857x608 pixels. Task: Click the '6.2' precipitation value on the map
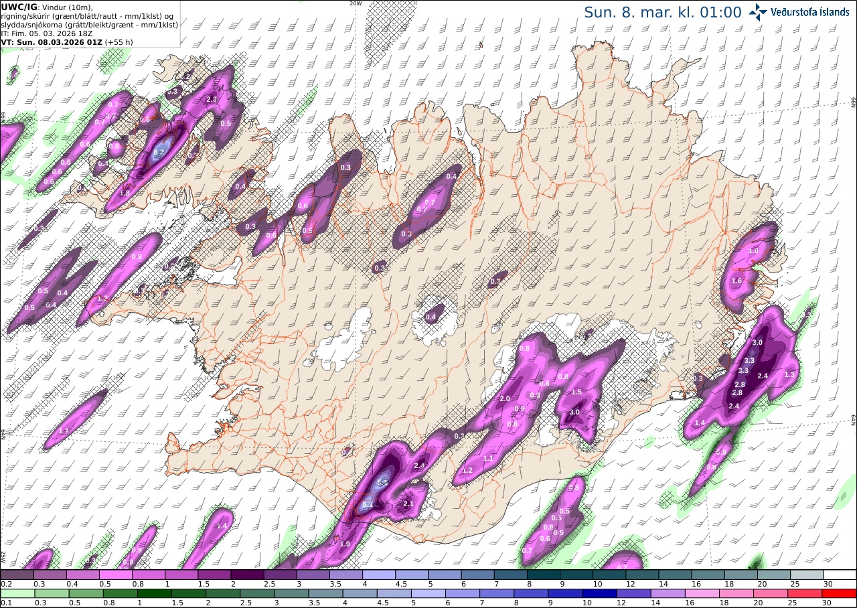click(159, 153)
